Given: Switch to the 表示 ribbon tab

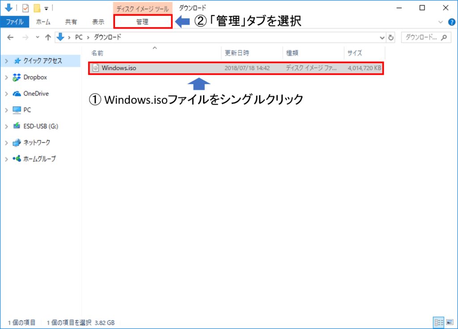Looking at the screenshot, I should coord(98,22).
